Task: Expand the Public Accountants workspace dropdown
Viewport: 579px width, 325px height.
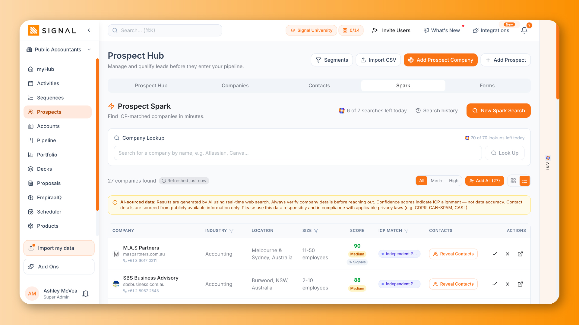Action: point(59,50)
